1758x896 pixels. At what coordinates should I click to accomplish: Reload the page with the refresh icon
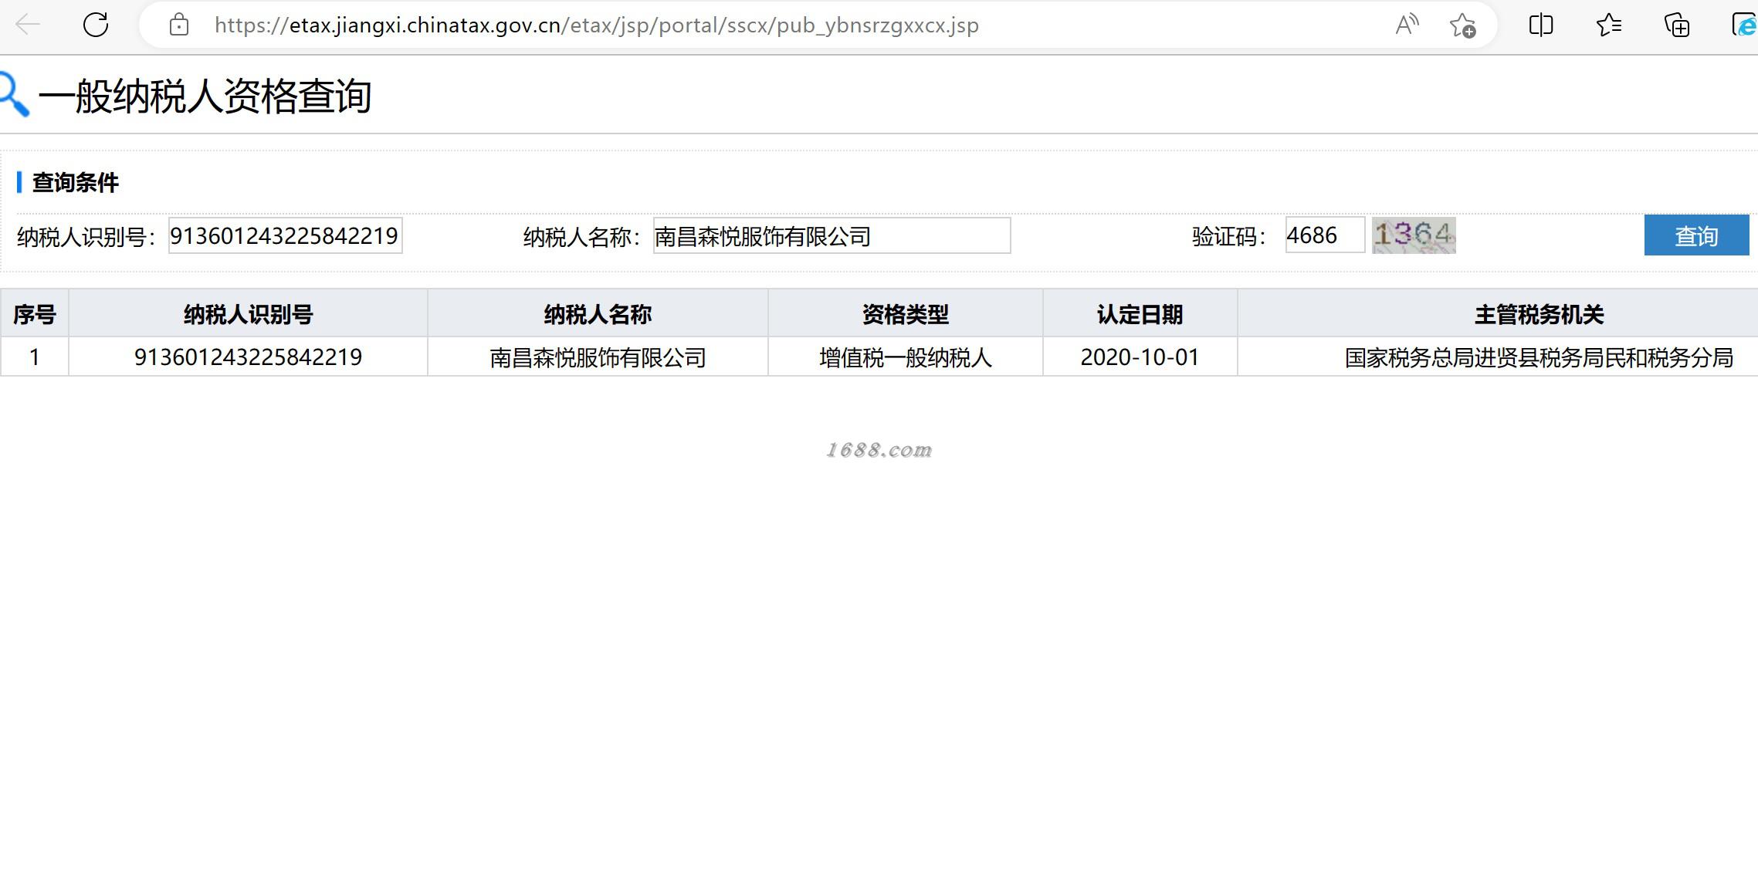pyautogui.click(x=96, y=25)
